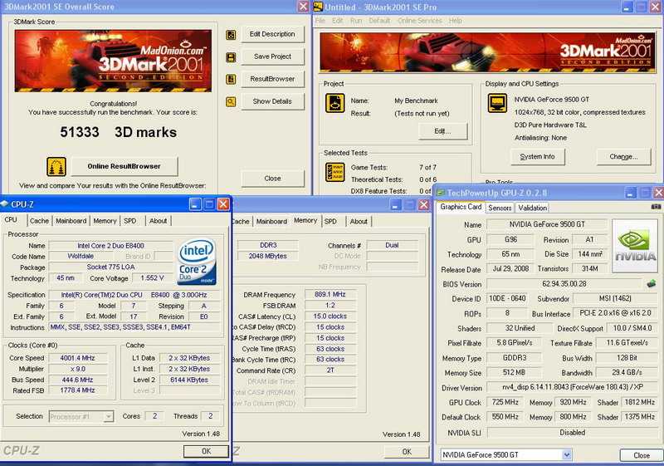The image size is (664, 466).
Task: Click the System Info button
Action: [x=537, y=157]
